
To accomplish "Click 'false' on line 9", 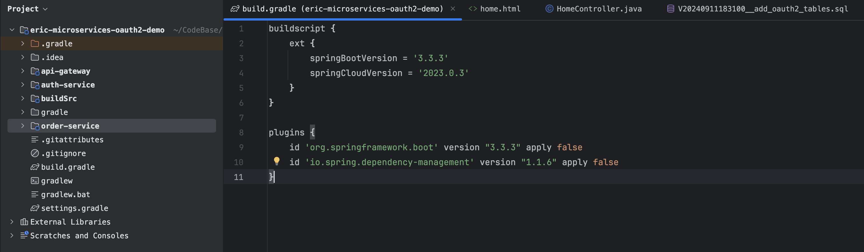I will point(570,147).
